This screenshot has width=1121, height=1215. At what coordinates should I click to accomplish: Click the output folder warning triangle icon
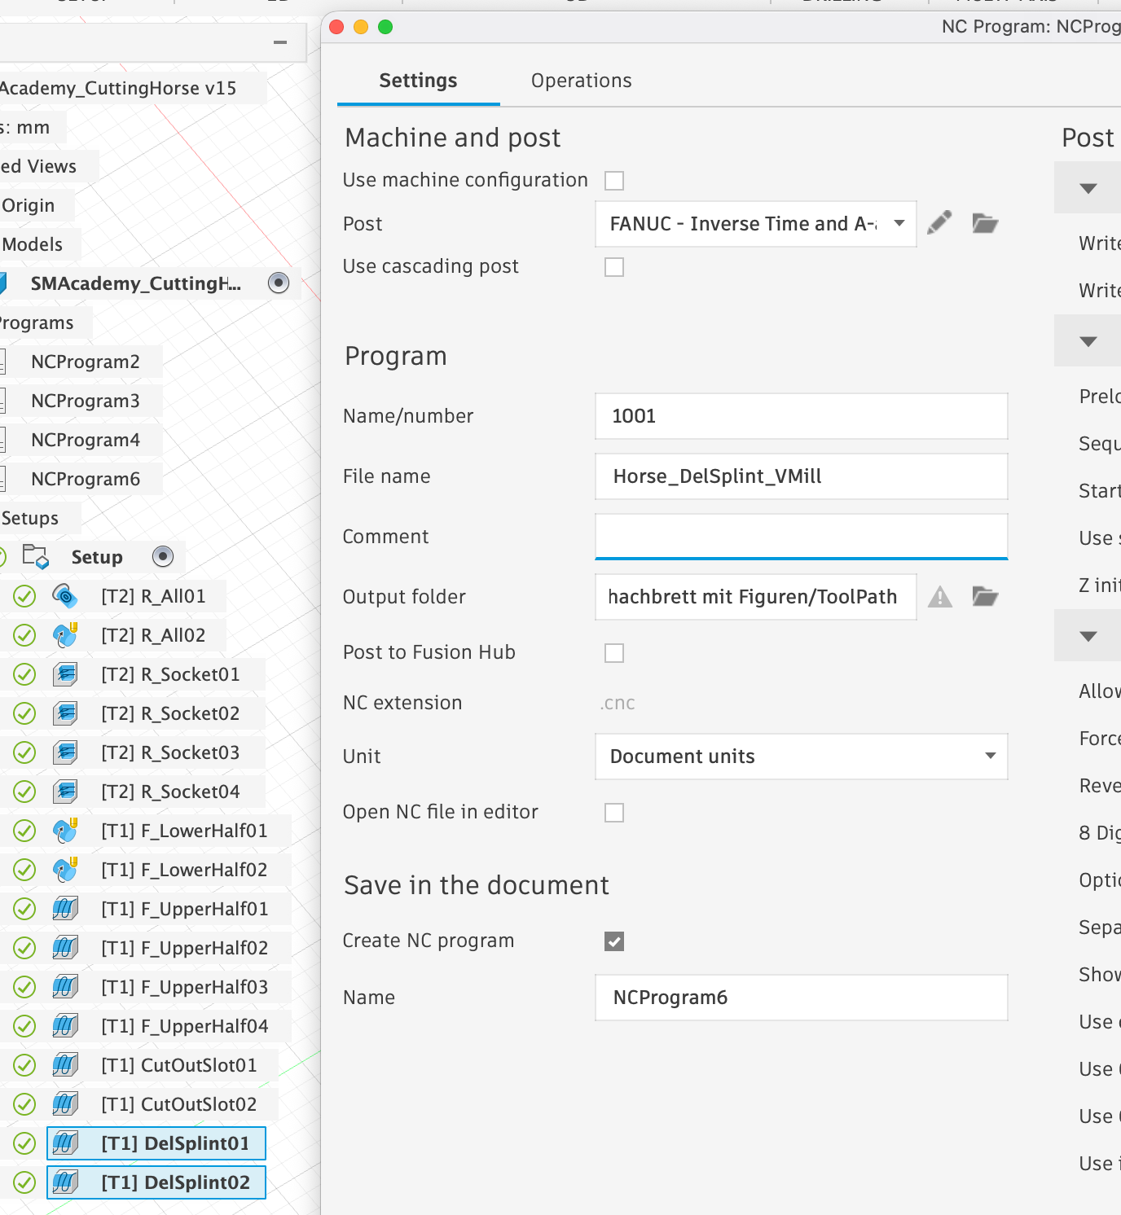[x=940, y=597]
